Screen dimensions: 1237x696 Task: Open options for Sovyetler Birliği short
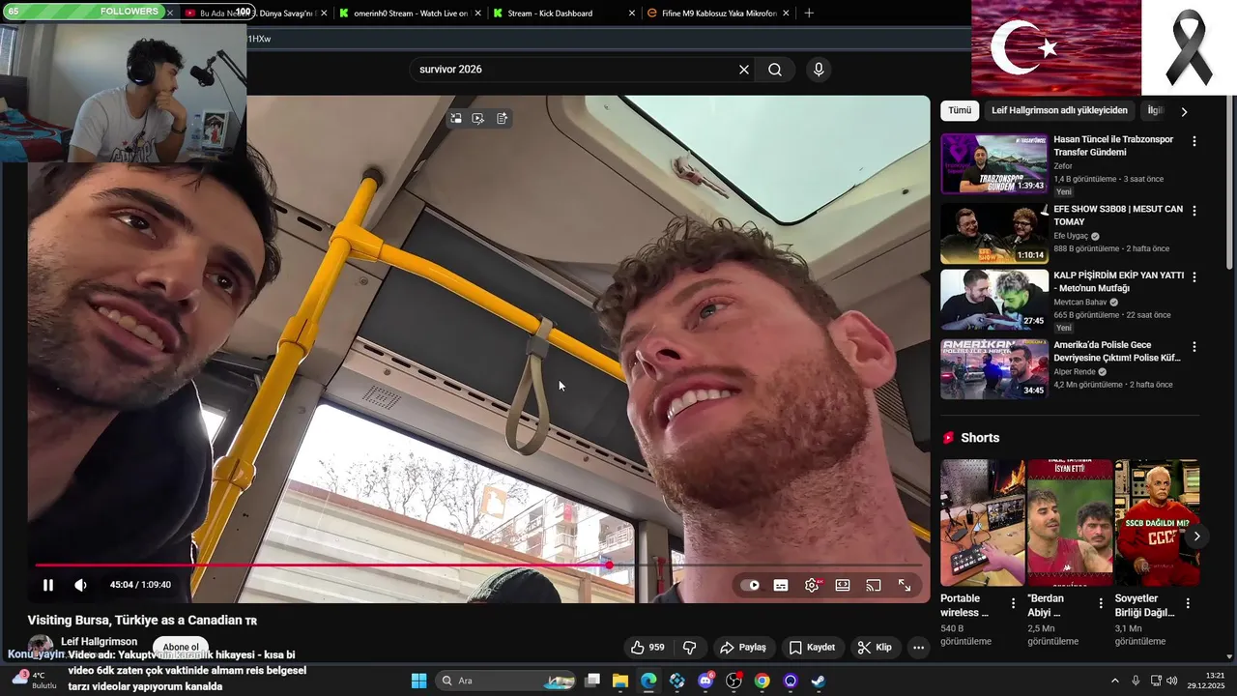1188,603
